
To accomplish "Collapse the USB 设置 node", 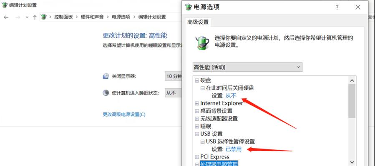I will click(197, 134).
